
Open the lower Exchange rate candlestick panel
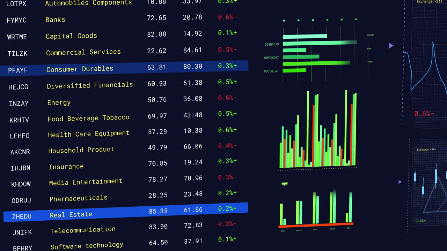pyautogui.click(x=426, y=149)
